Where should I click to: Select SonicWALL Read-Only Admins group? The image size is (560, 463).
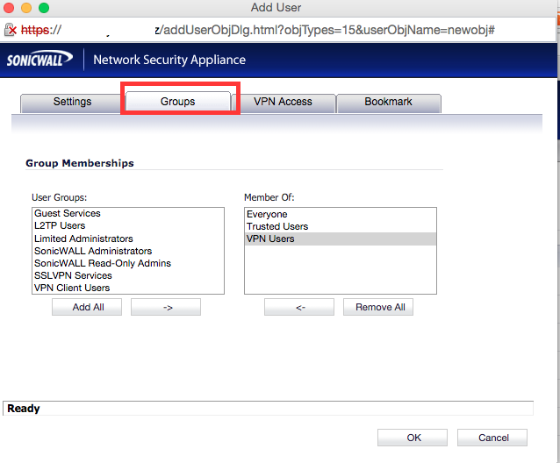click(x=128, y=263)
